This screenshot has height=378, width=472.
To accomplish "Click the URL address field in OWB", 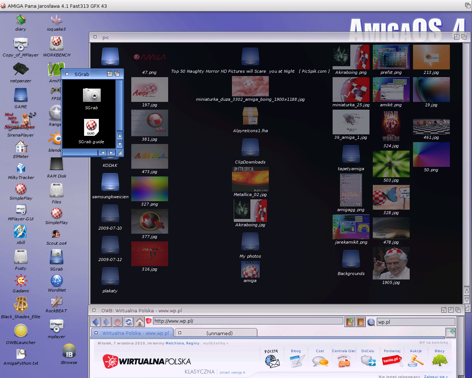I will click(x=248, y=321).
